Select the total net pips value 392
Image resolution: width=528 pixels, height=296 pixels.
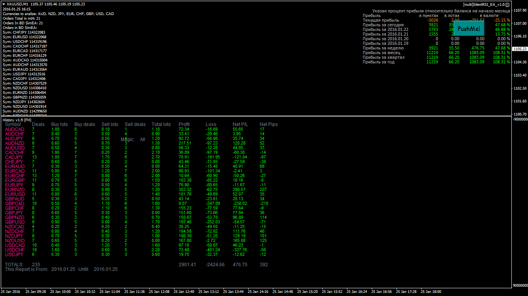[264, 265]
